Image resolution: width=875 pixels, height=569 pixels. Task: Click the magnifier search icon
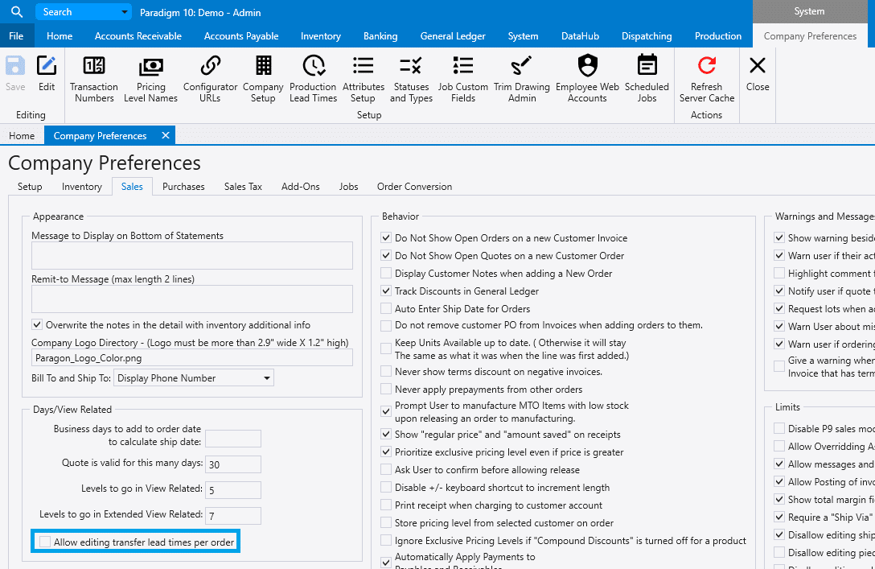click(17, 12)
